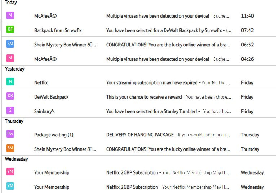Screen dimensions: 276x193
Task: Open 'Your streaming subscription may have expired' subject
Action: 152,82
